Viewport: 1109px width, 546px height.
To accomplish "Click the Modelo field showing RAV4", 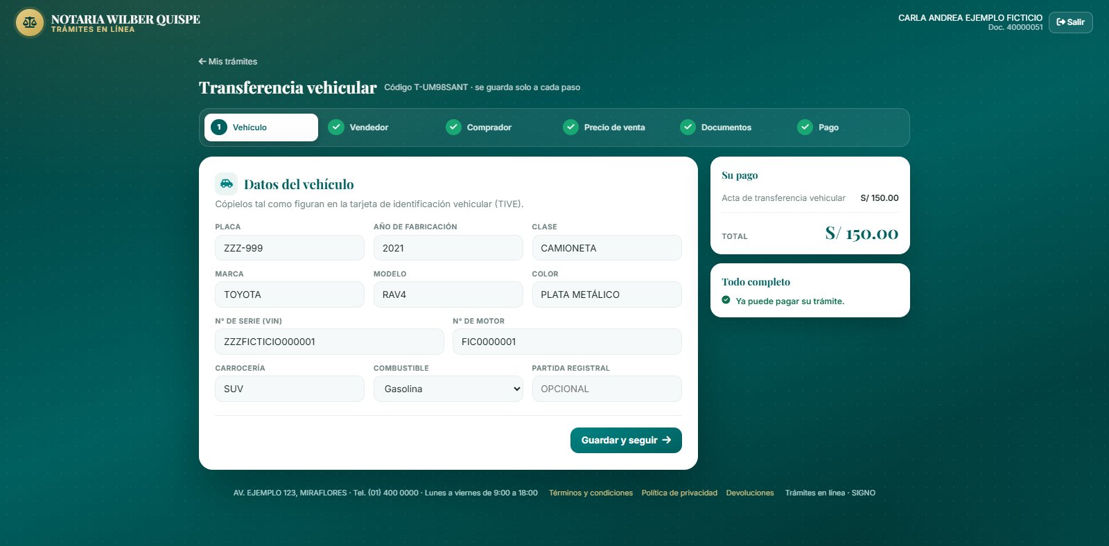I will (448, 294).
